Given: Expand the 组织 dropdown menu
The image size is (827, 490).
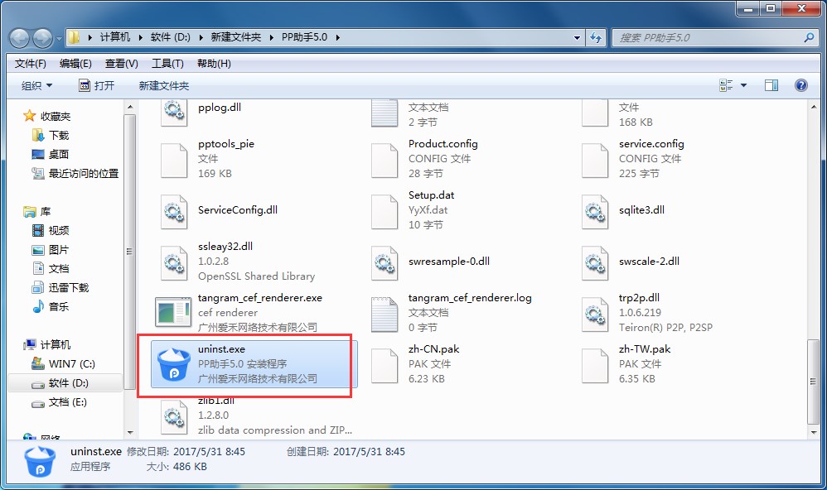Looking at the screenshot, I should click(37, 85).
